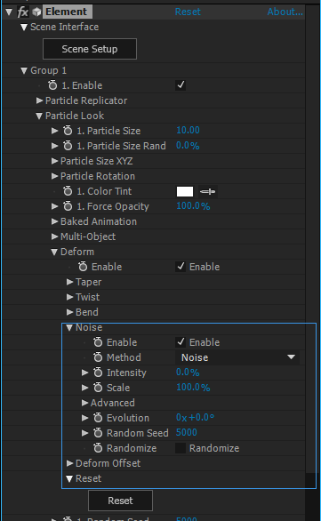This screenshot has height=521, width=321.
Task: Toggle stopwatch for Noise Random Seed
Action: click(98, 433)
